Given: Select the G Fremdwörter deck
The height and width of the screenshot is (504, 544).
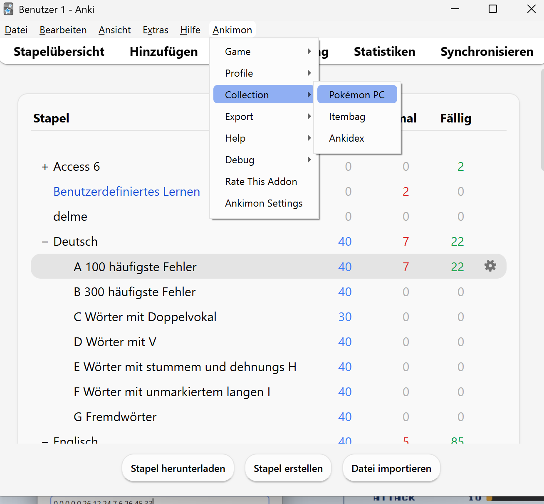Looking at the screenshot, I should click(115, 417).
